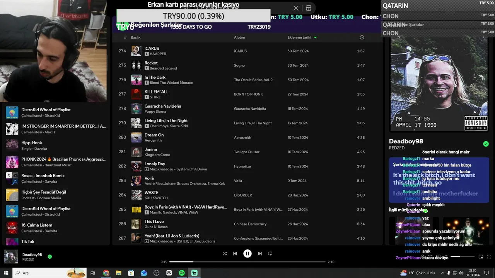Toggle shuffle in the Spotify player
495x278 pixels.
point(225,254)
